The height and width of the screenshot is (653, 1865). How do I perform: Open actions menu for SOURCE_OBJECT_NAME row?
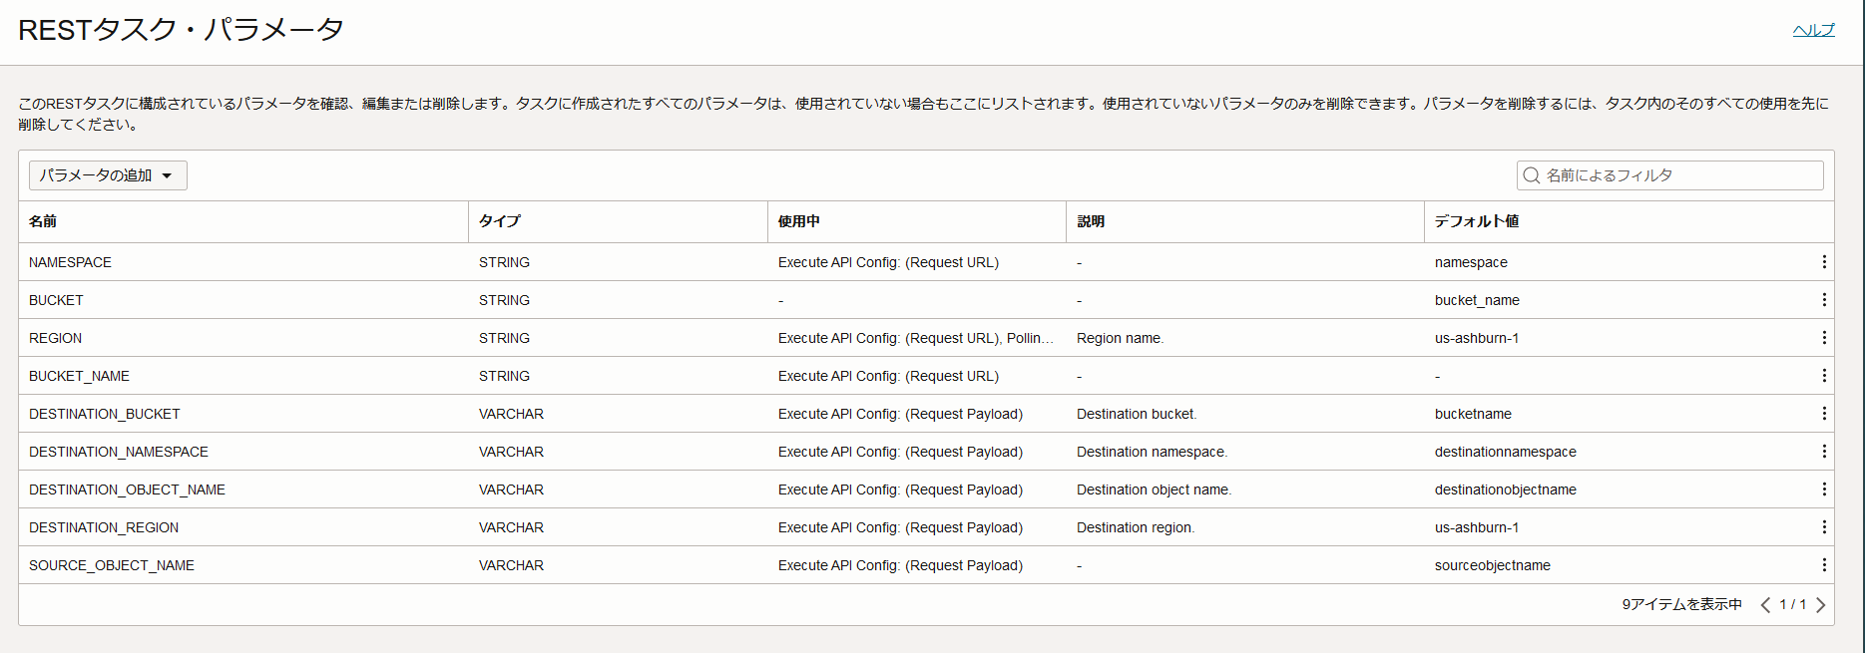coord(1824,565)
